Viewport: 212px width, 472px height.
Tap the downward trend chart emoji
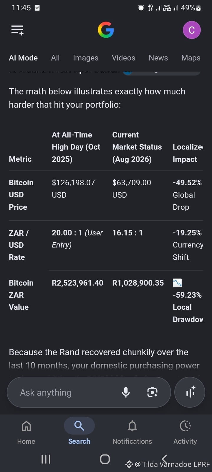(x=177, y=283)
